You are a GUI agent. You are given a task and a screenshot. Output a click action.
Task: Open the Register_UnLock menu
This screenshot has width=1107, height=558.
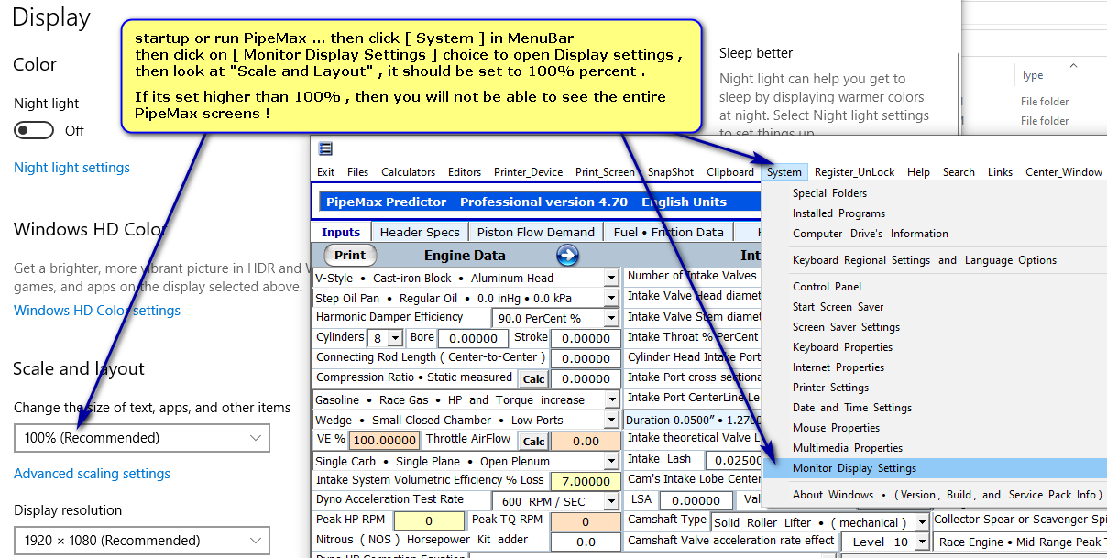[x=855, y=172]
